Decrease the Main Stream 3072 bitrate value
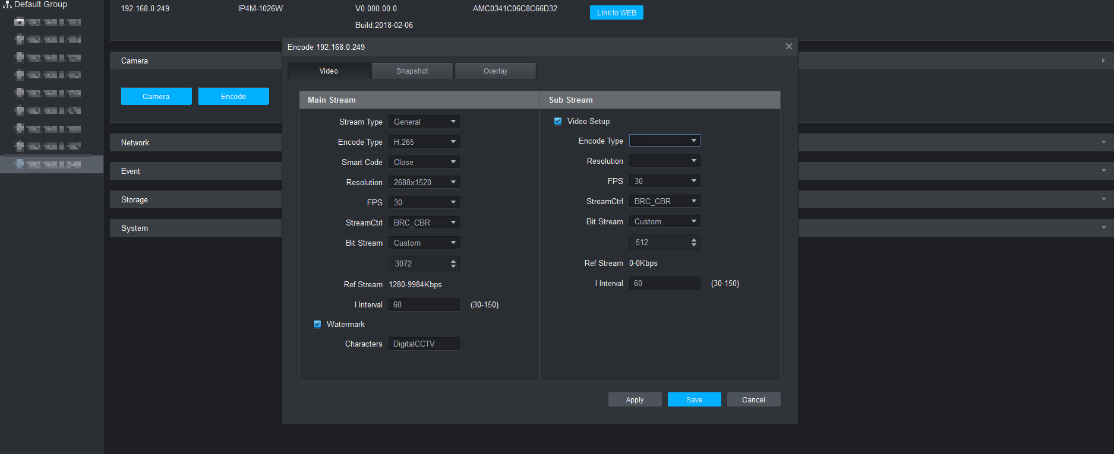This screenshot has height=454, width=1114. [453, 266]
